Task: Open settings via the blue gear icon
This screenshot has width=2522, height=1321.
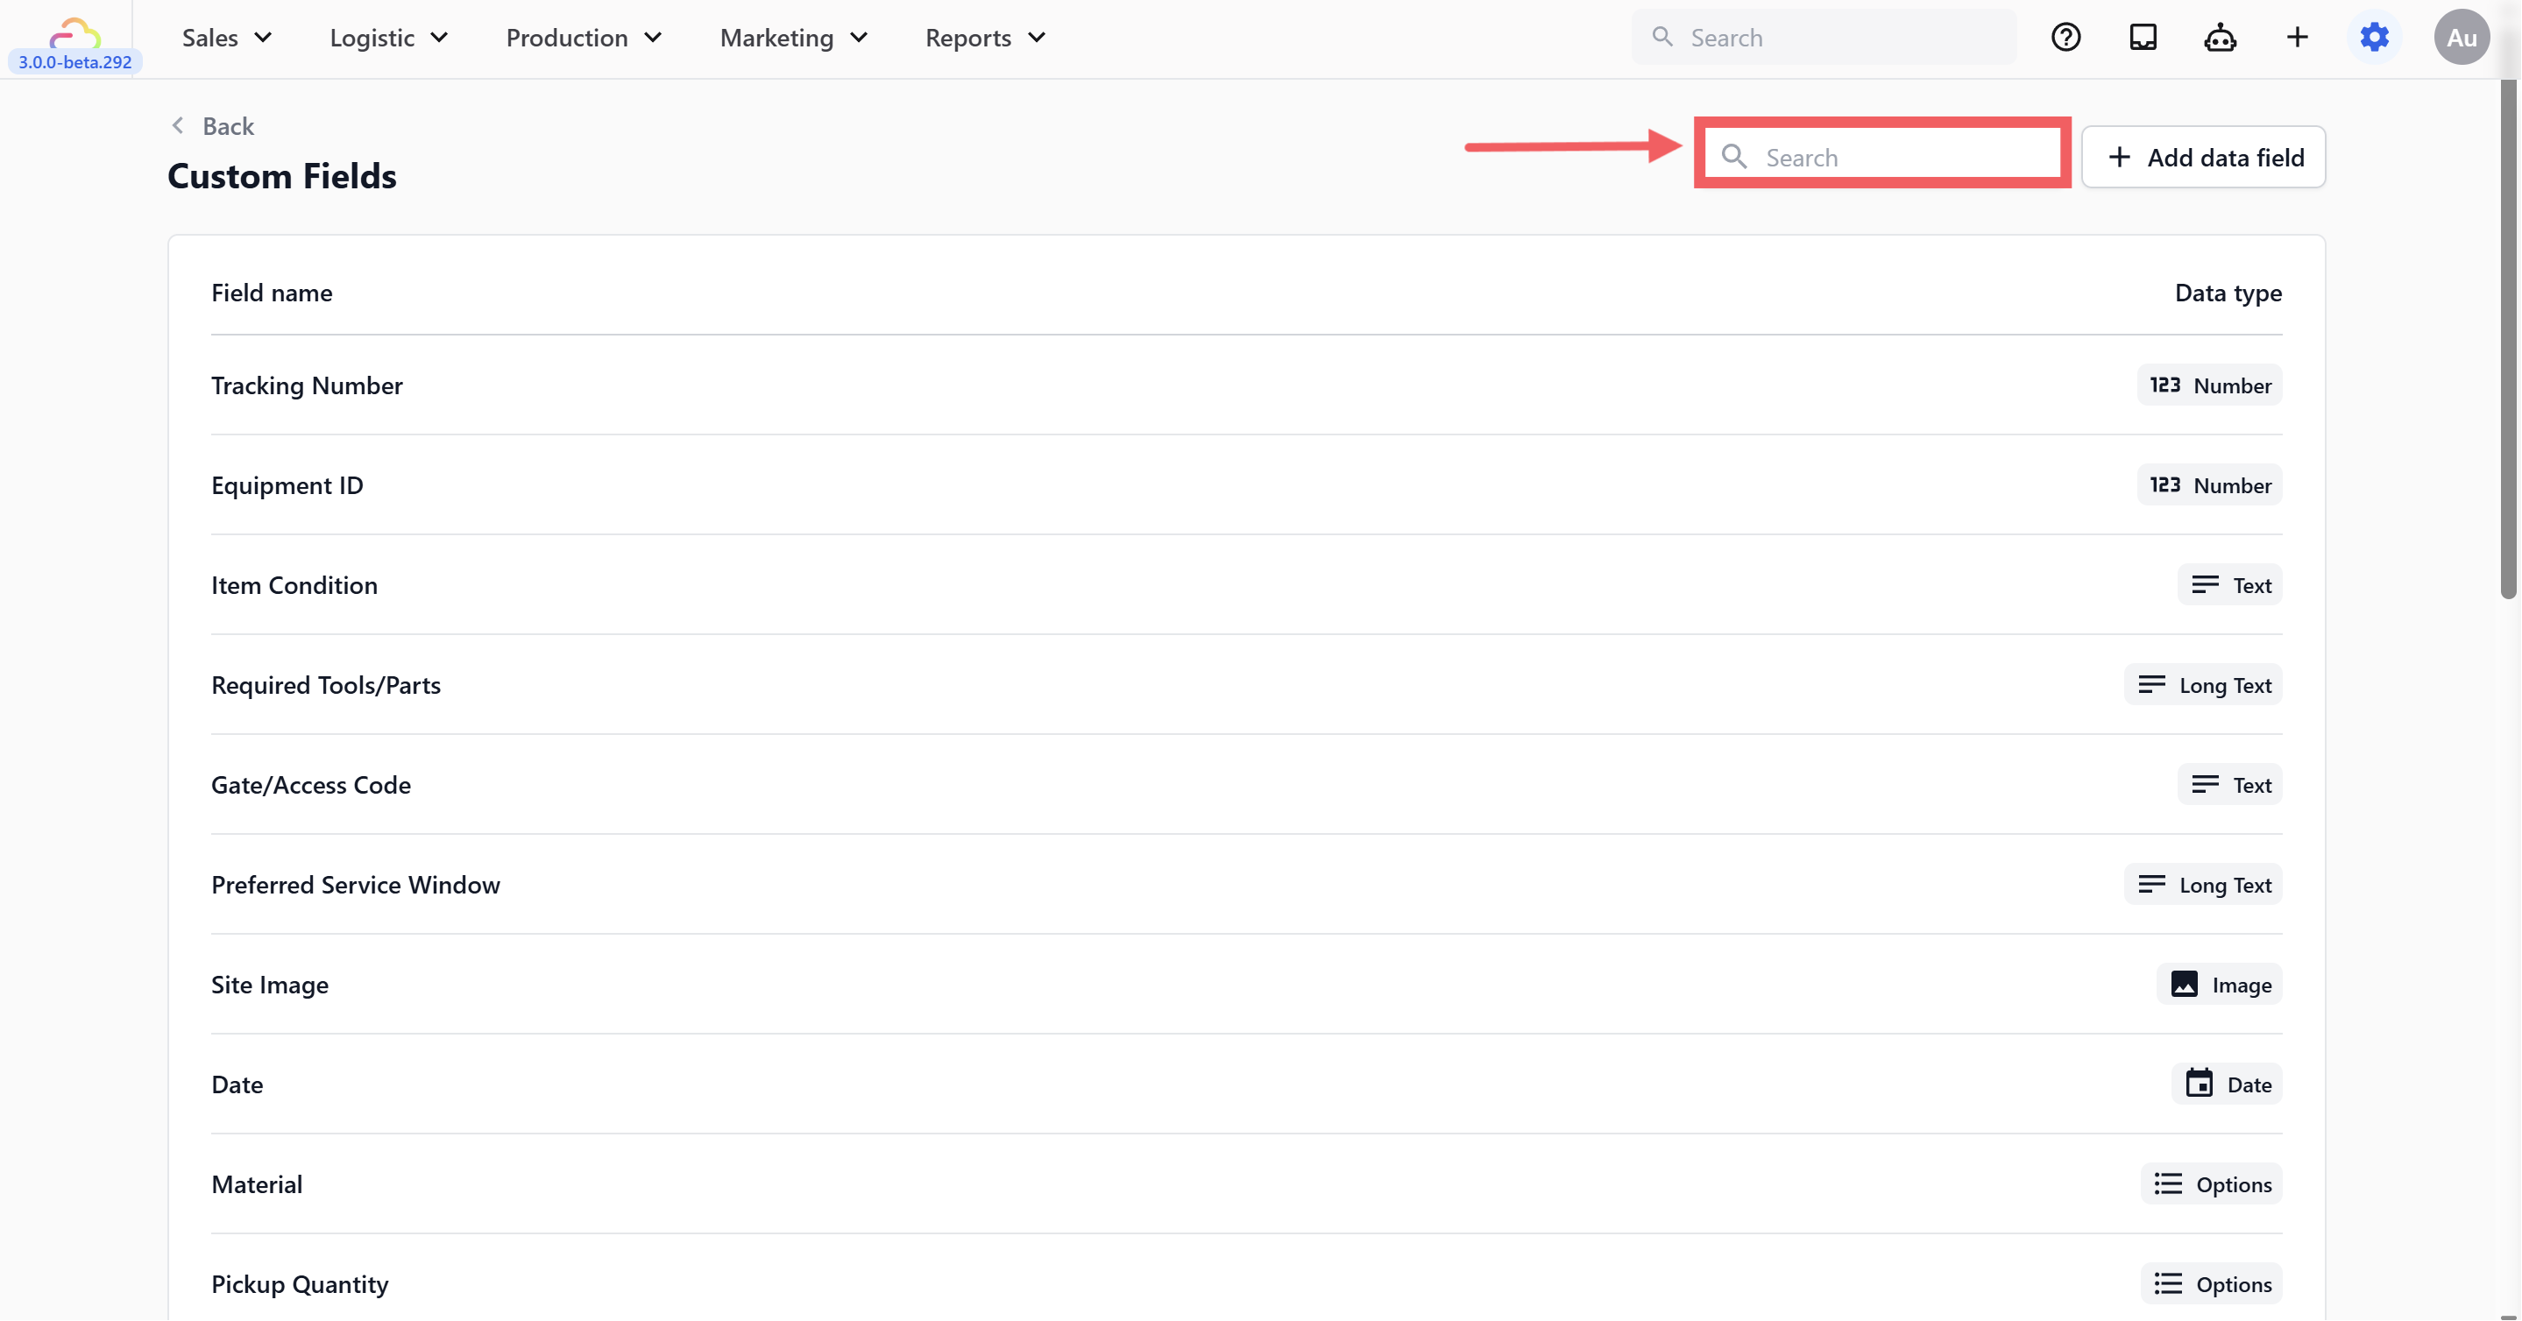Action: 2374,37
